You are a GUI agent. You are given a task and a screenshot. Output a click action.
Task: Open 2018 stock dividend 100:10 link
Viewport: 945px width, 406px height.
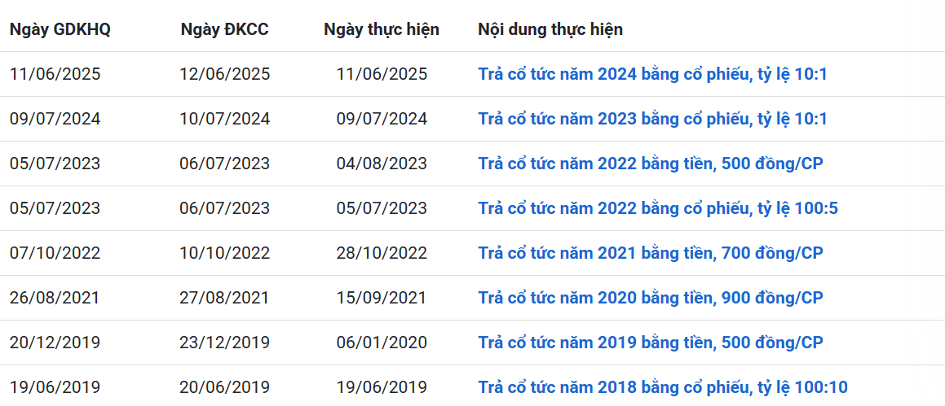point(663,387)
